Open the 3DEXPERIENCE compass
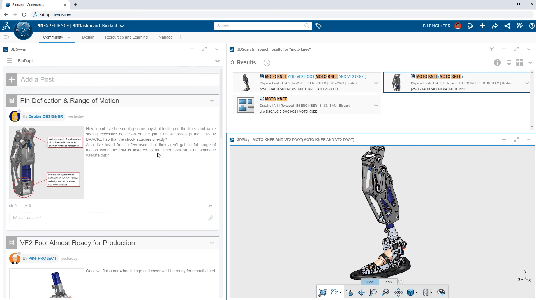The height and width of the screenshot is (300, 536). pos(23,30)
